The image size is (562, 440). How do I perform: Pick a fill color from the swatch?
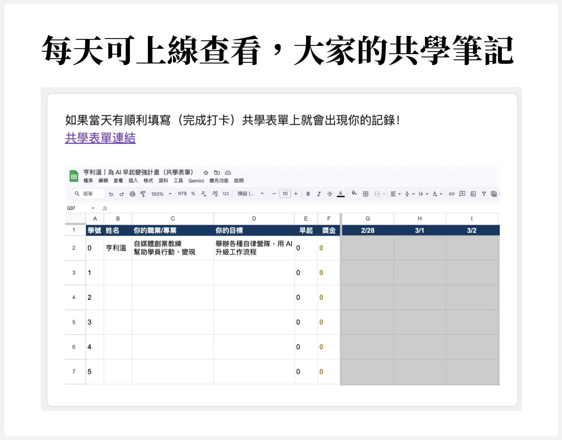pos(354,194)
